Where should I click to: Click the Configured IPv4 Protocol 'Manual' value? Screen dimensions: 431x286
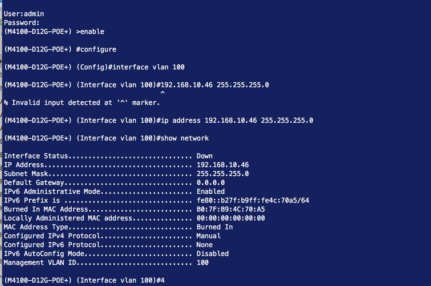pyautogui.click(x=208, y=236)
